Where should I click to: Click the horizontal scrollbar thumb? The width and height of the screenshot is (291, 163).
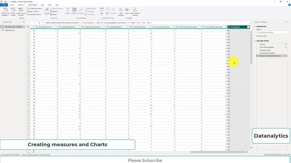(x=217, y=152)
